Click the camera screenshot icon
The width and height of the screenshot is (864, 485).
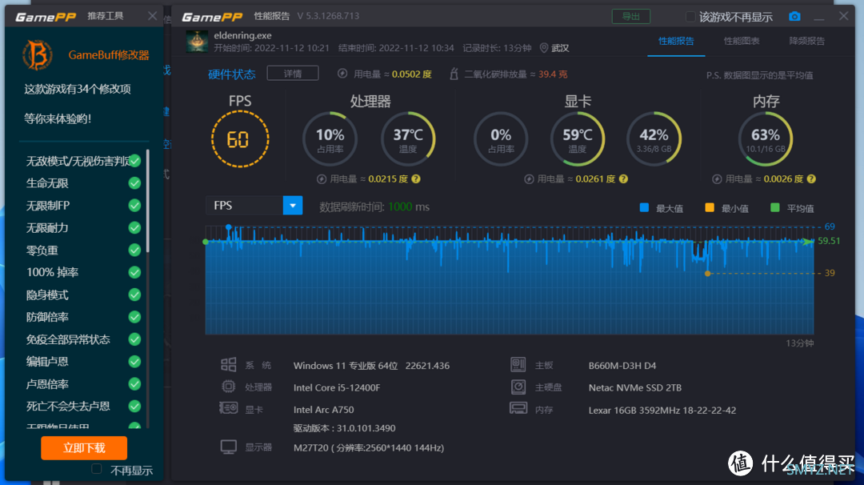point(794,17)
